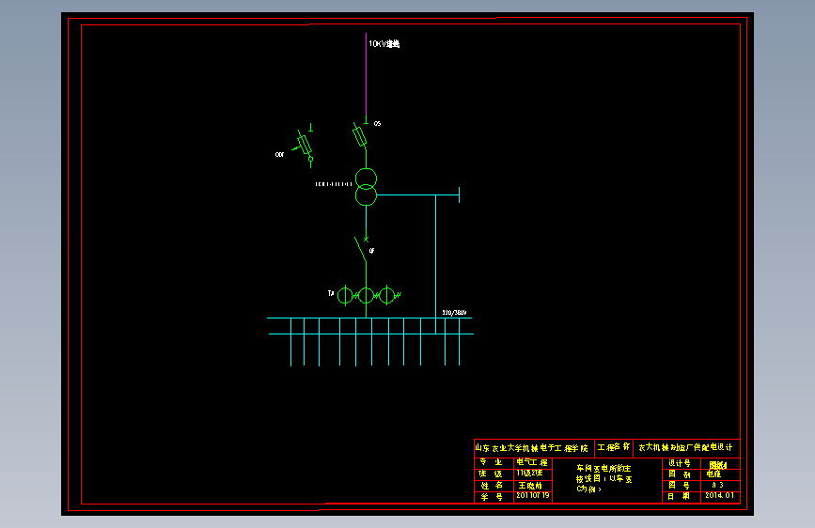Click the date value 2014.01
This screenshot has width=815, height=528.
click(720, 496)
